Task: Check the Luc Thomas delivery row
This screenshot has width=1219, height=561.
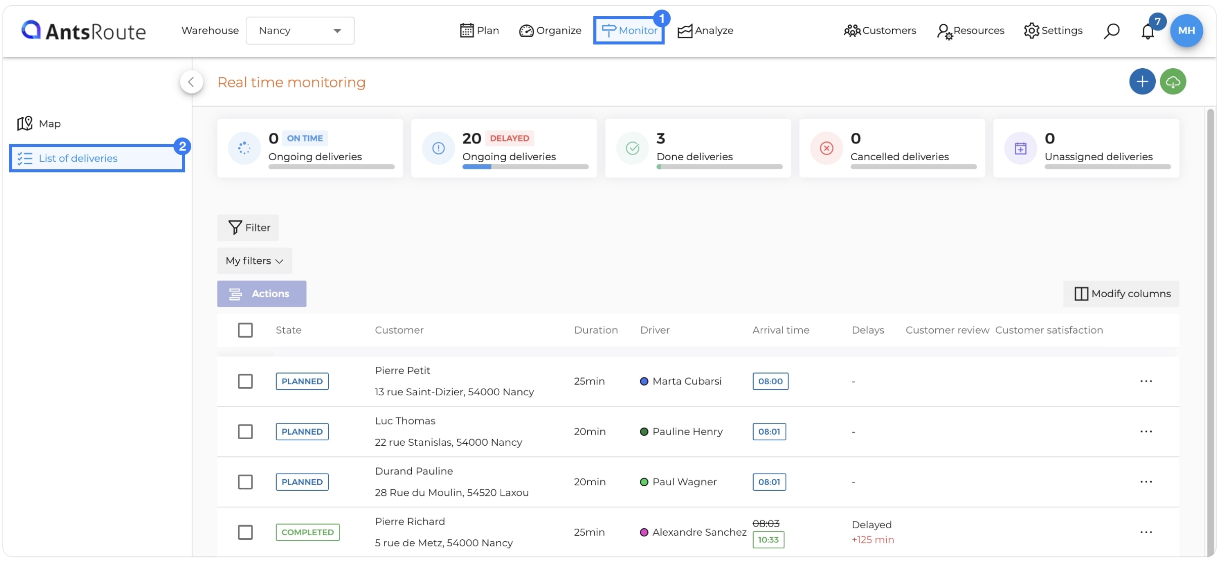Action: (245, 432)
